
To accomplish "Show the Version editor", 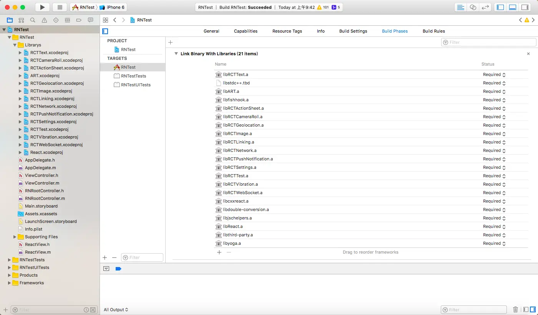I will pos(485,7).
